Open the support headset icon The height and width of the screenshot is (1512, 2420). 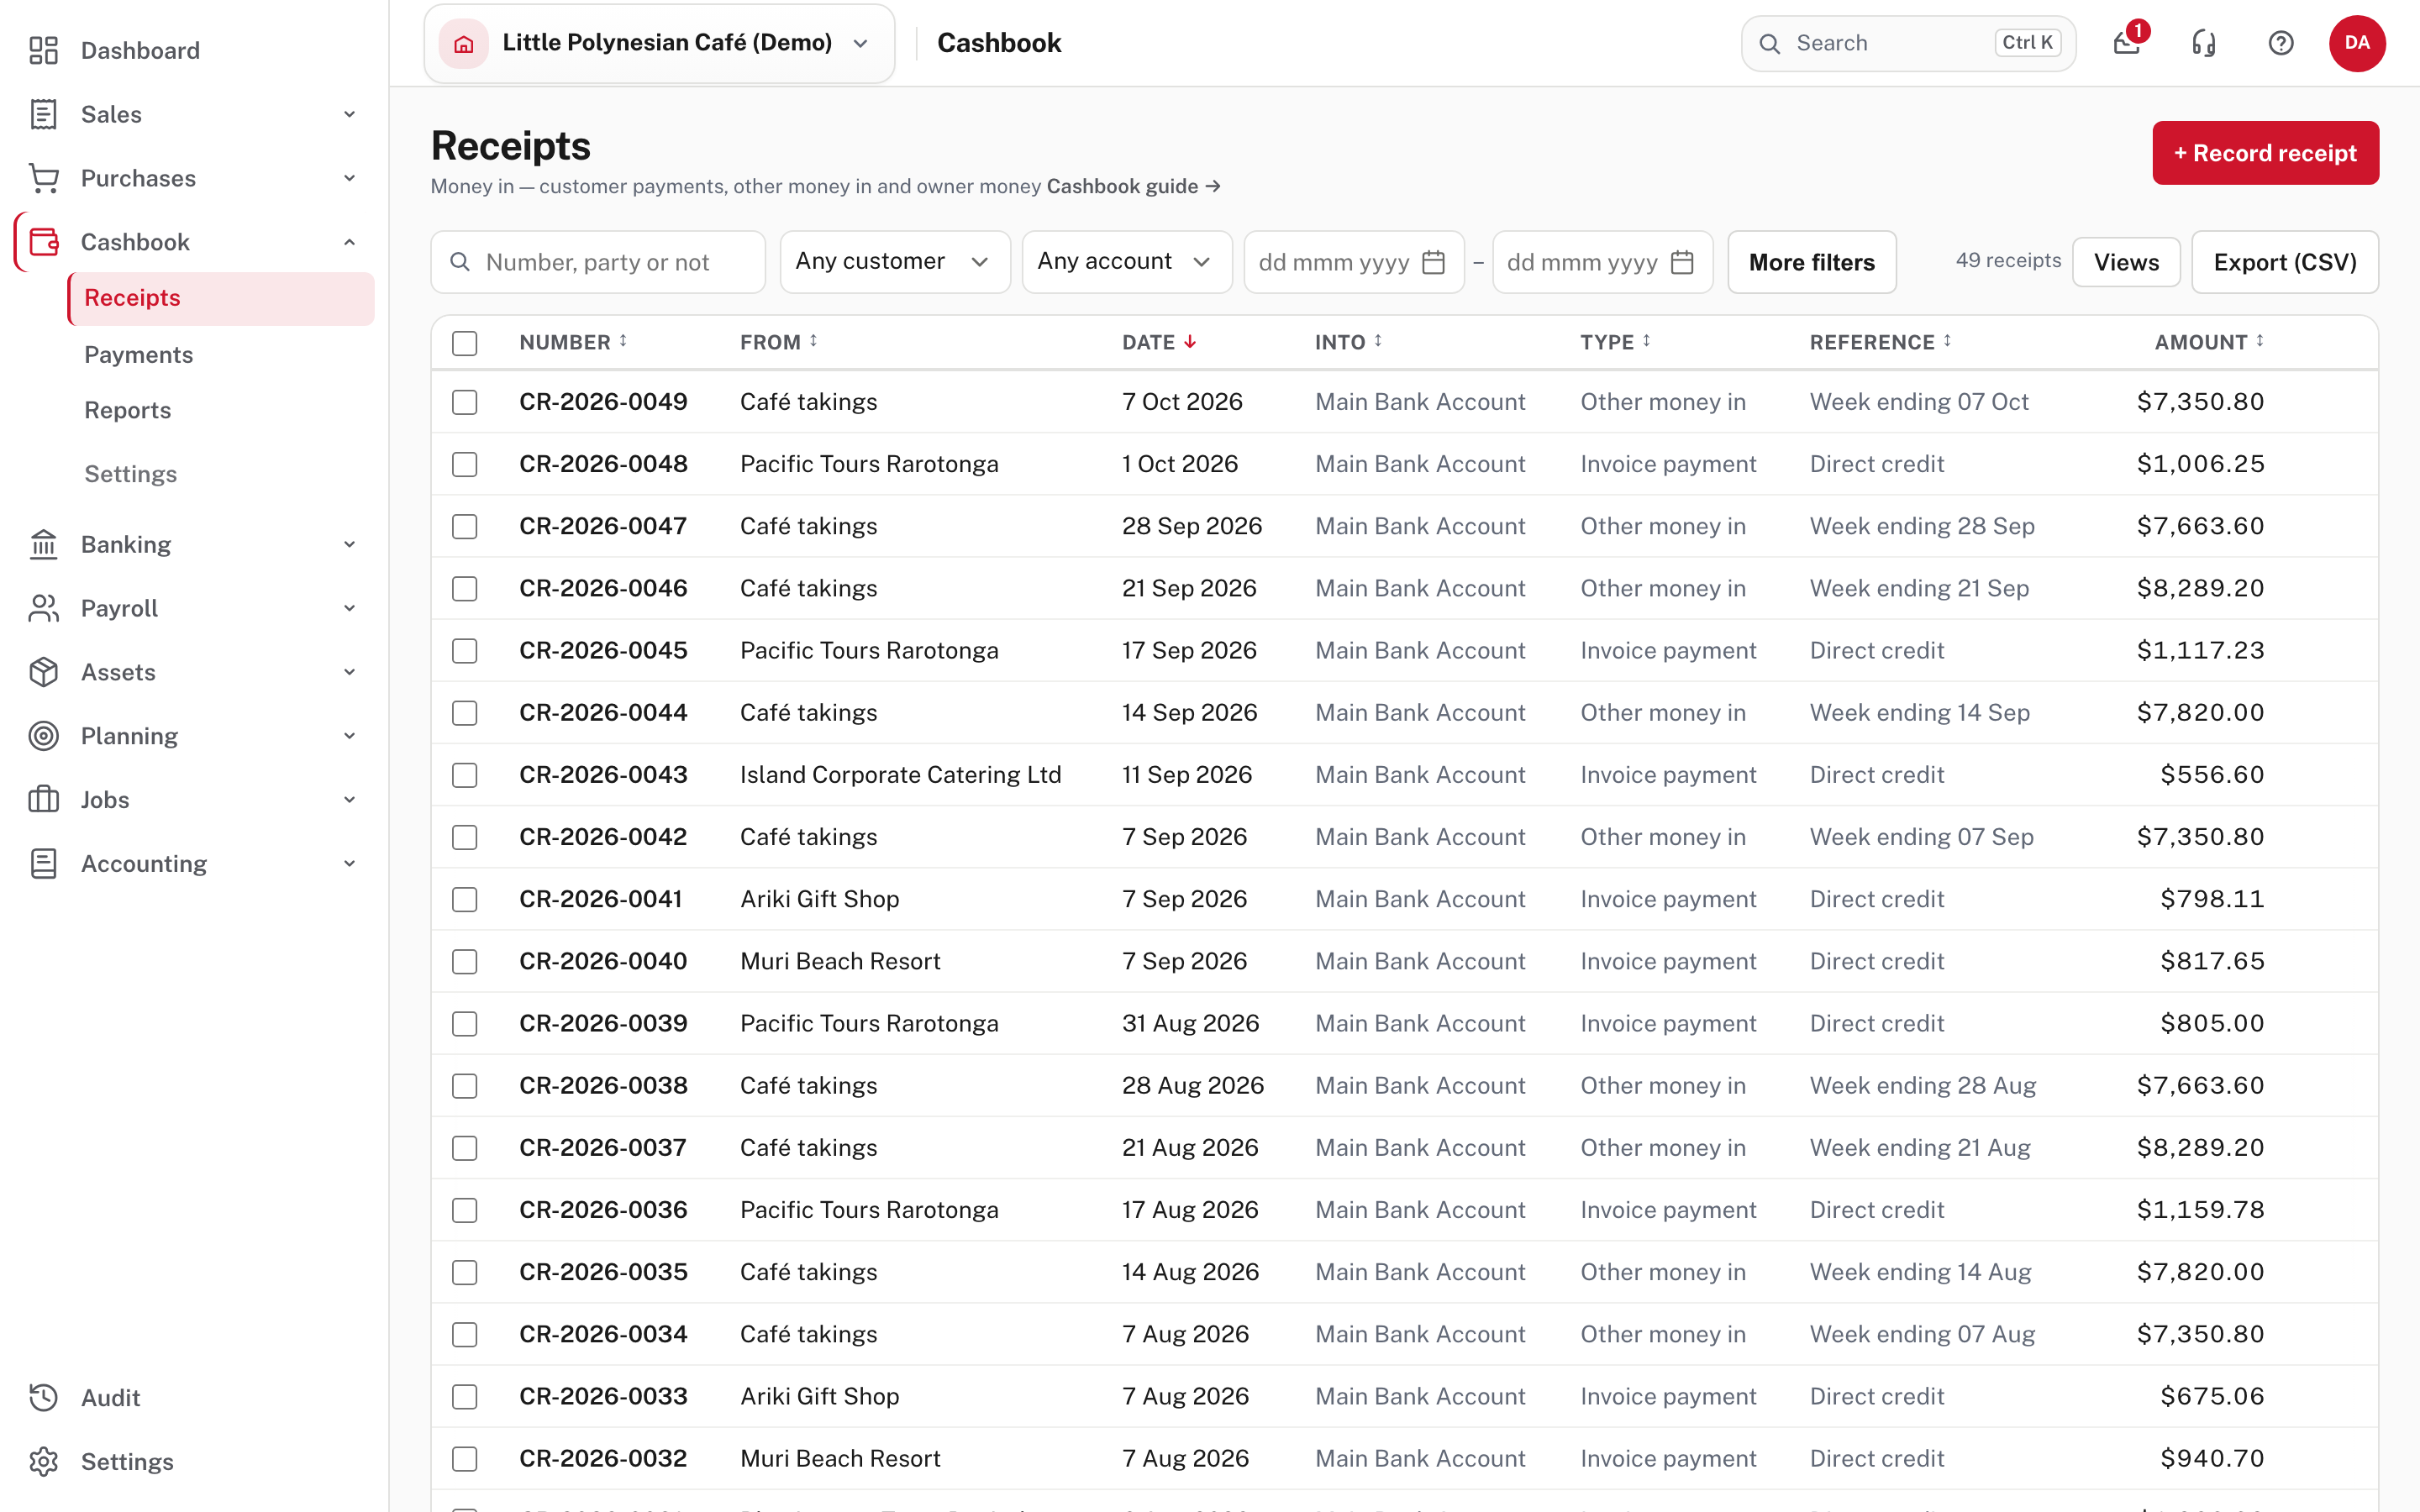coord(2204,43)
